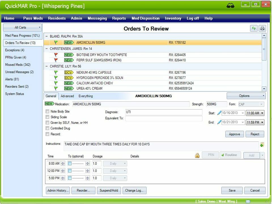Click the green plus icon beside Instructions
This screenshot has width=272, height=204.
[262, 144]
